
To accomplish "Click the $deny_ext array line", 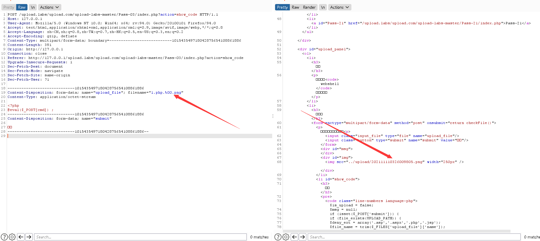I will (385, 223).
